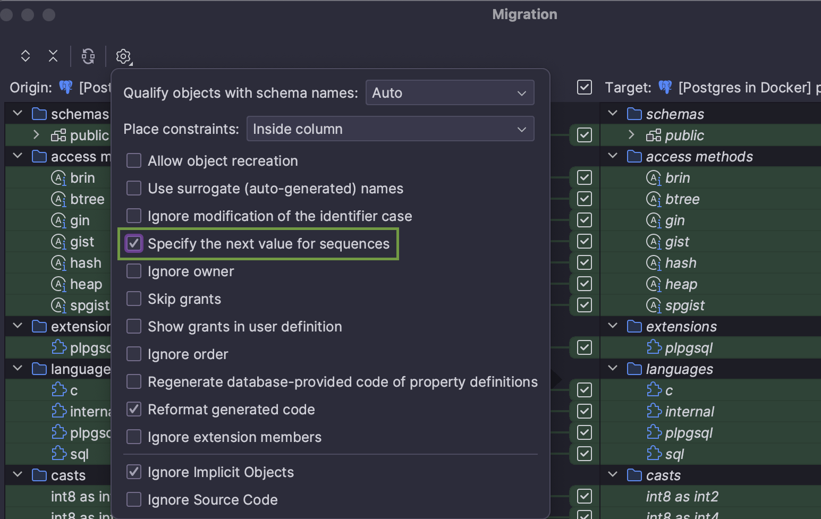Click the settings gear icon in the toolbar

(123, 56)
